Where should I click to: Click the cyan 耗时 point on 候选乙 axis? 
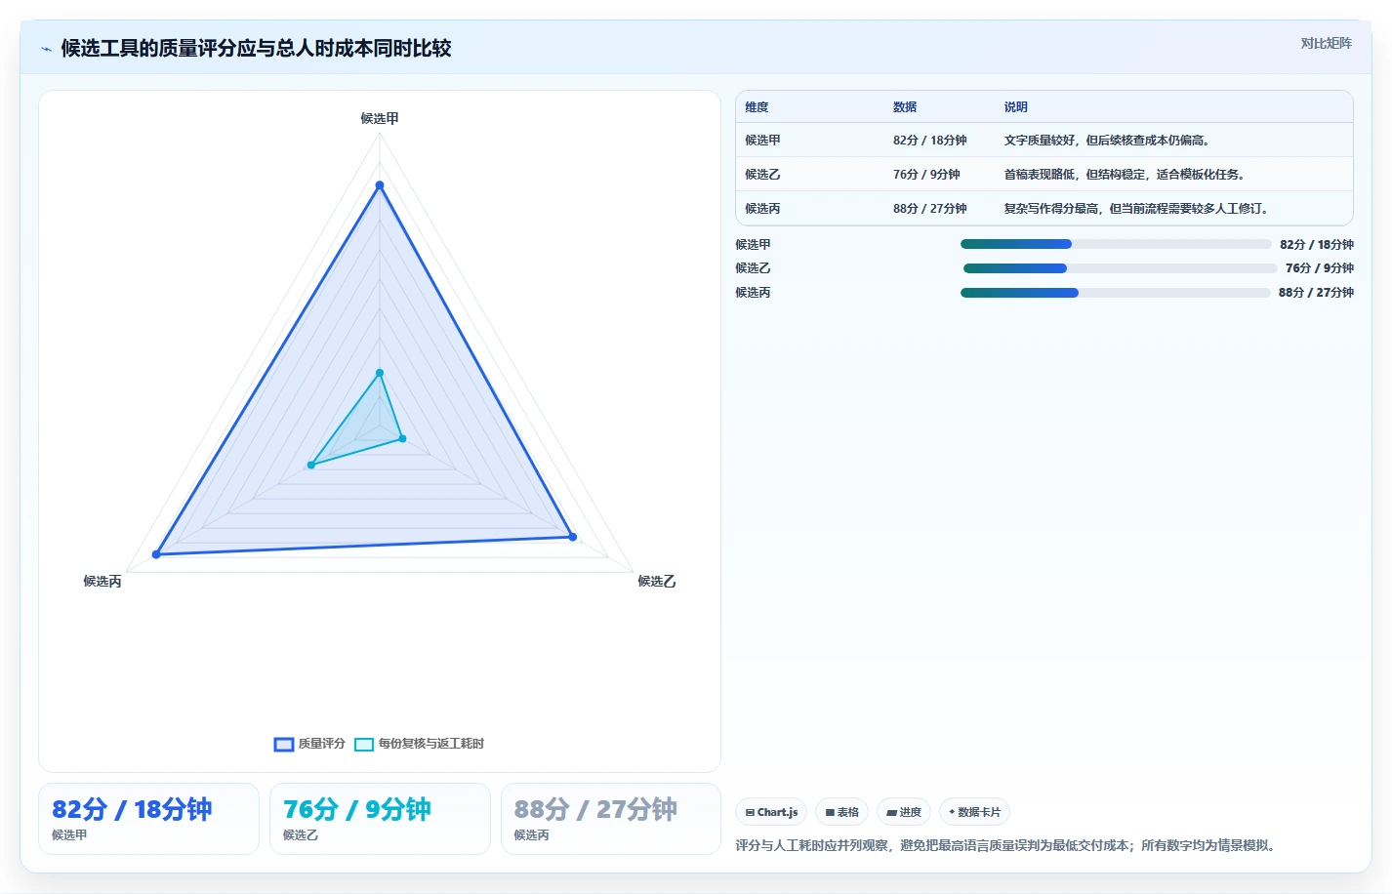point(402,439)
